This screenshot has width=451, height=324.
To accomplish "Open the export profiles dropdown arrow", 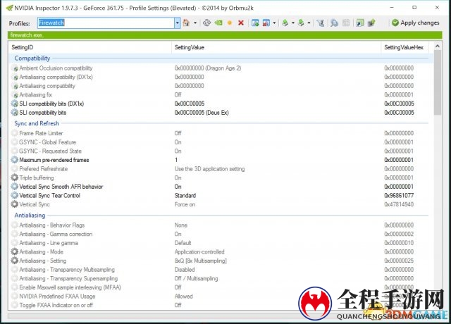I will [x=293, y=23].
